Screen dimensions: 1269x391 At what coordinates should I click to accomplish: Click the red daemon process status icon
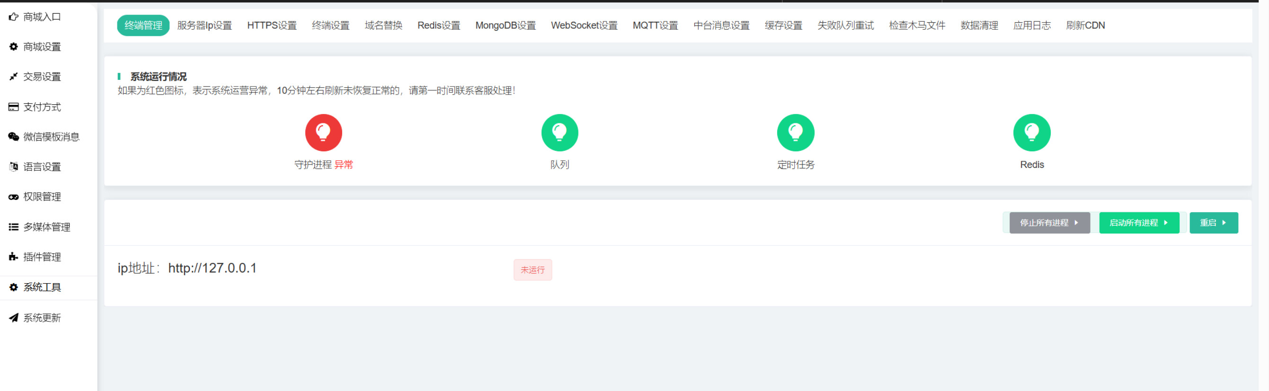323,132
